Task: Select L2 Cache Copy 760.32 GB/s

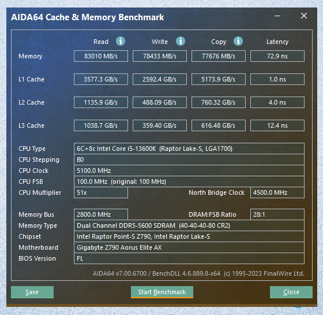Action: click(219, 102)
